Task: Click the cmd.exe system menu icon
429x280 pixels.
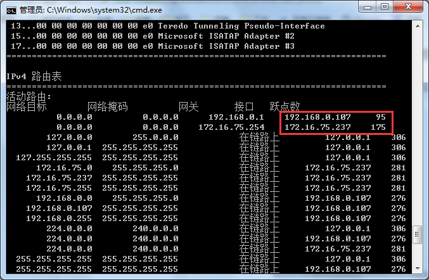Action: pos(11,10)
